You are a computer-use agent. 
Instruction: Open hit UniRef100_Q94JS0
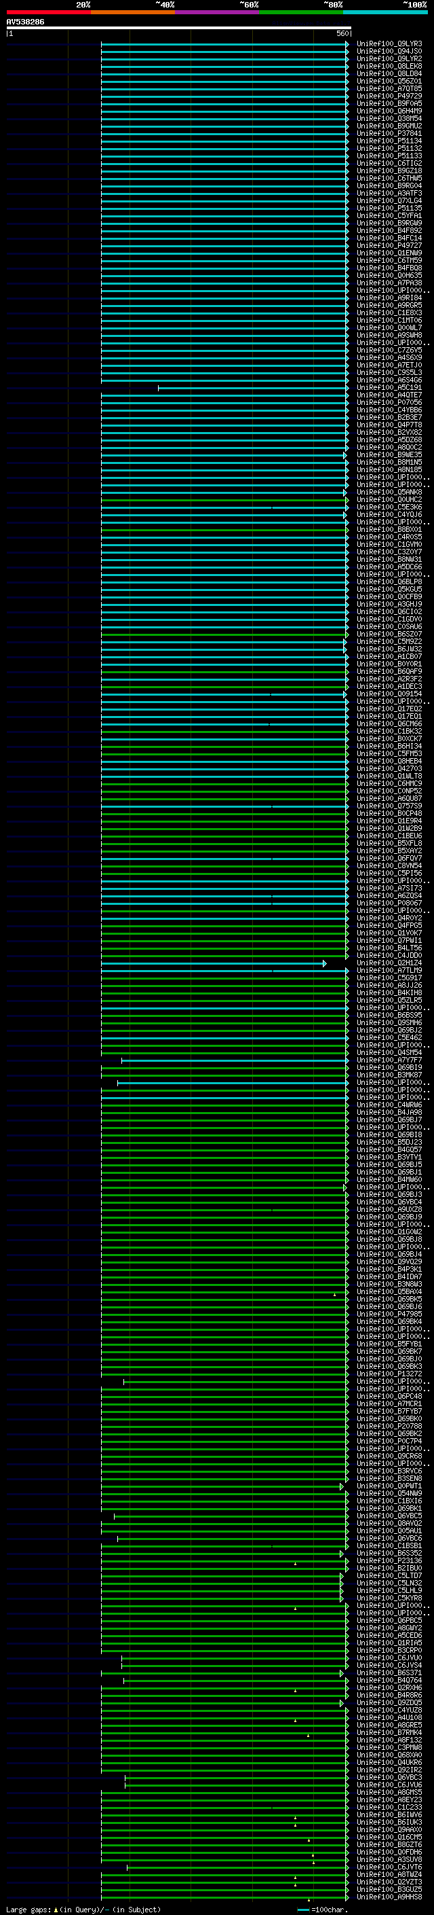pyautogui.click(x=389, y=52)
